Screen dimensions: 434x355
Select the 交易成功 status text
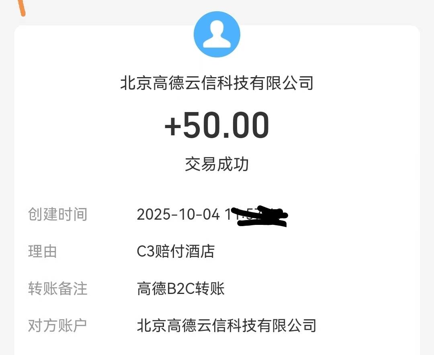[217, 164]
